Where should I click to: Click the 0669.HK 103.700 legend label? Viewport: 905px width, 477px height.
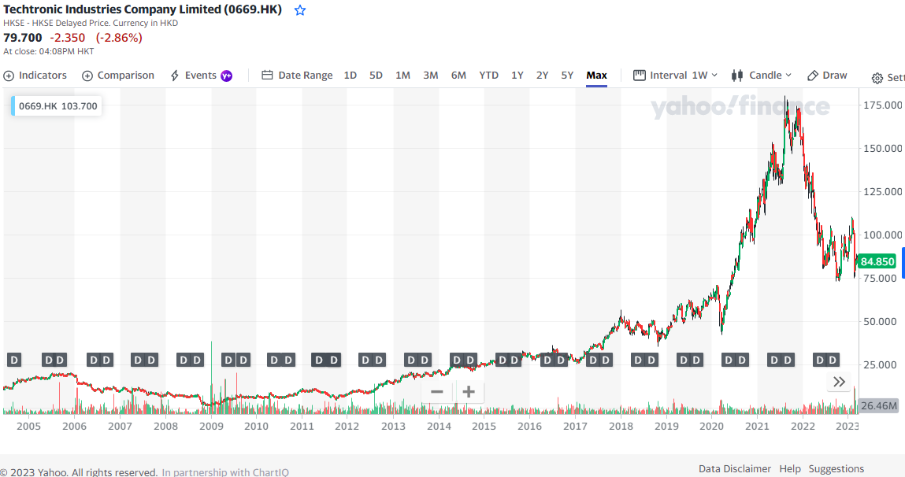(x=57, y=106)
